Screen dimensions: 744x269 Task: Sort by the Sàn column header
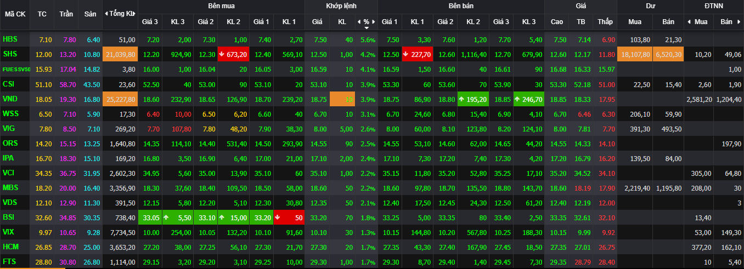[90, 14]
